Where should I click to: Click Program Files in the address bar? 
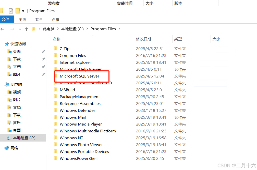(103, 29)
